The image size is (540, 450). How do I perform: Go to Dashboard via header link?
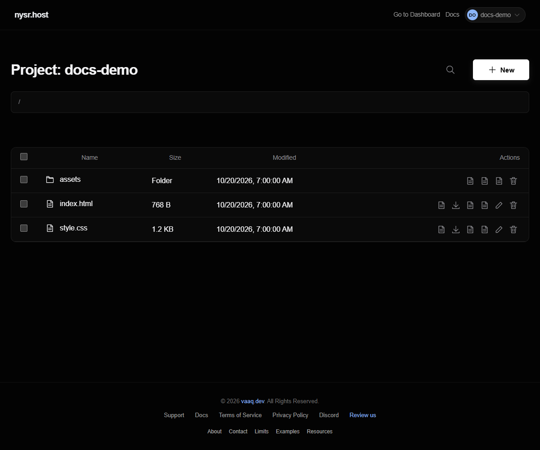point(417,14)
